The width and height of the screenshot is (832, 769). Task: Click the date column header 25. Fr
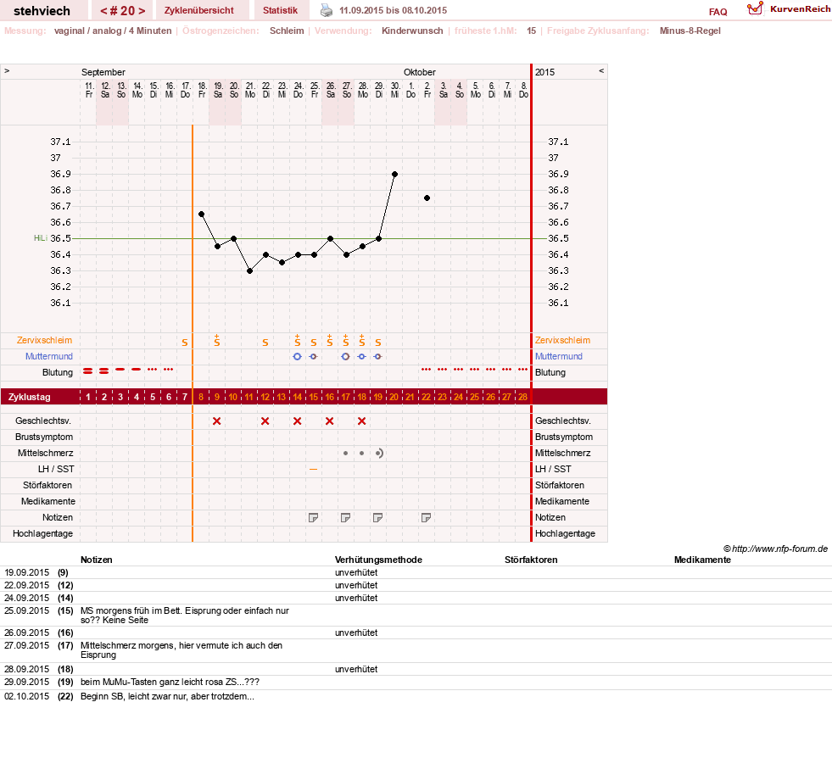coord(314,90)
